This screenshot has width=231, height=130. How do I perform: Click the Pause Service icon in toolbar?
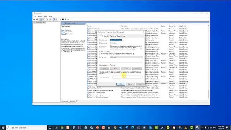(66, 19)
